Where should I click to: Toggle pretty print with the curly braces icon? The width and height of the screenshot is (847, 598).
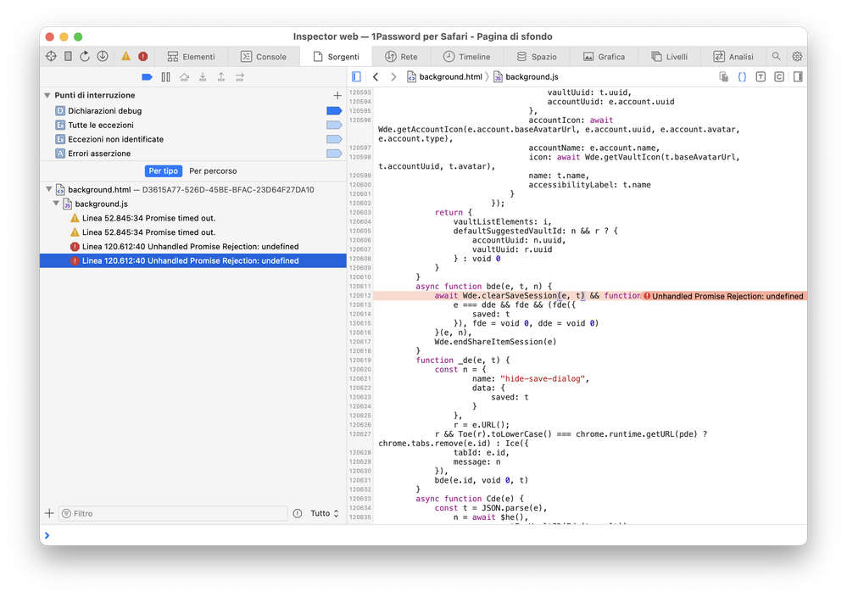pyautogui.click(x=742, y=77)
